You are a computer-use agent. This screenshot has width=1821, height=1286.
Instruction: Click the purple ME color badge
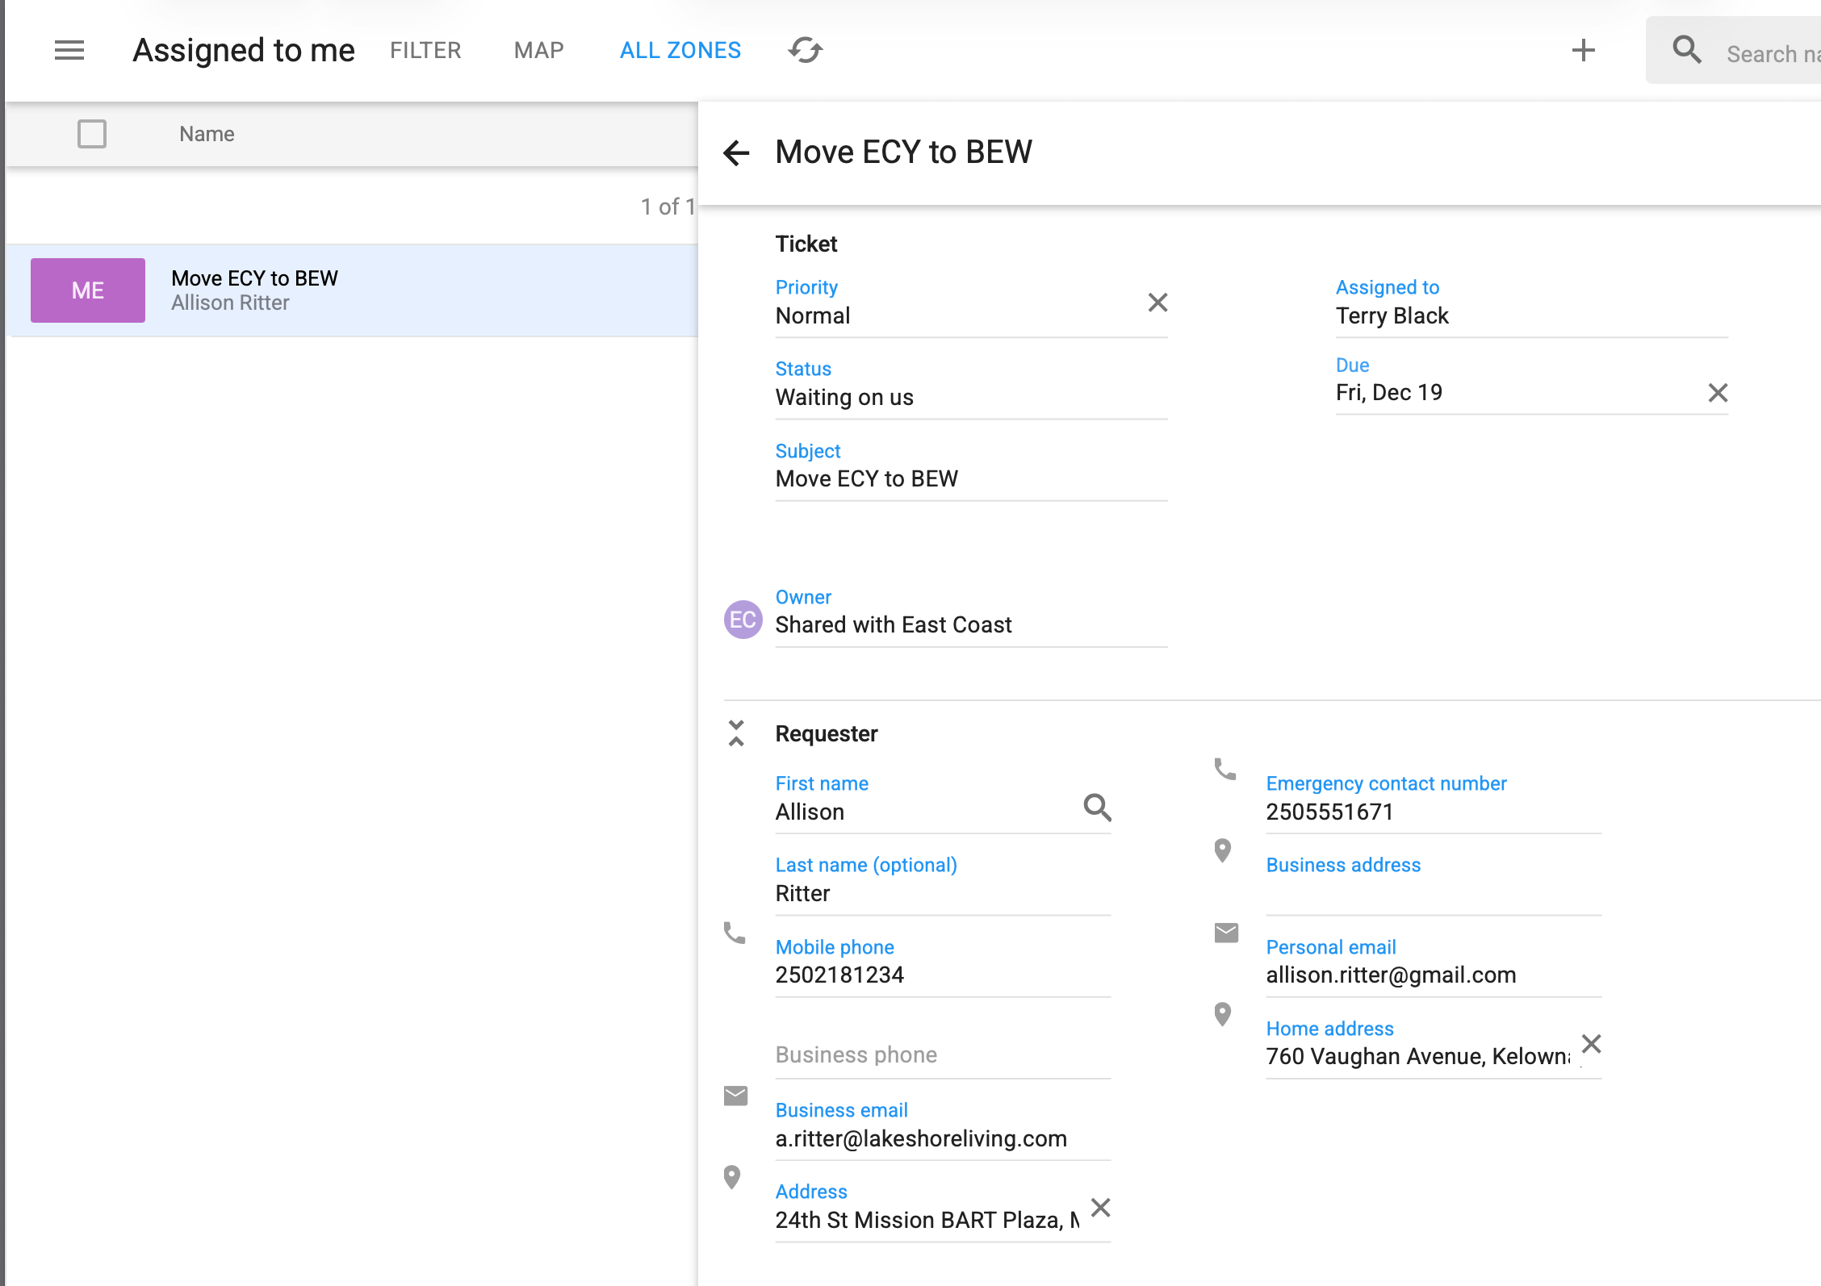[88, 290]
